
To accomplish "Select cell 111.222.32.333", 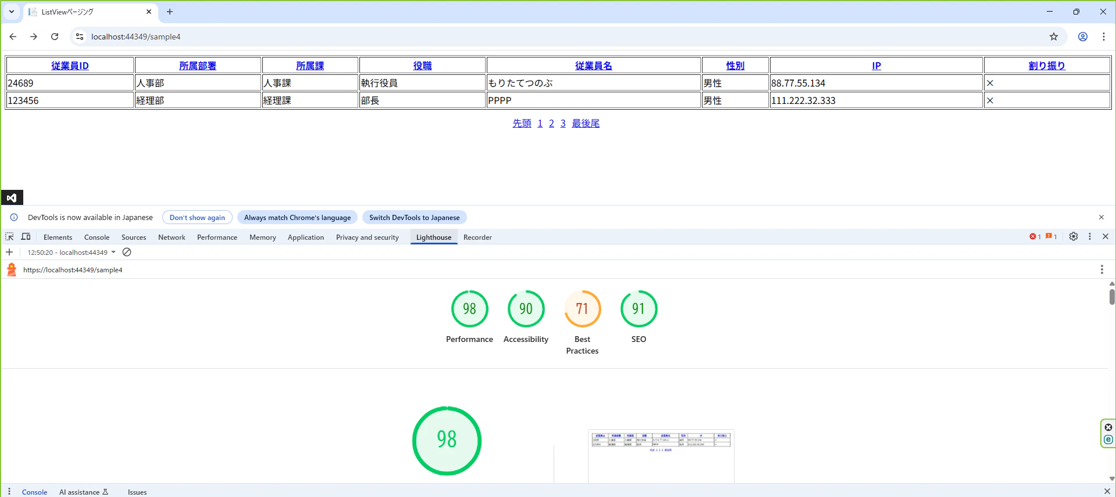I will pos(876,100).
